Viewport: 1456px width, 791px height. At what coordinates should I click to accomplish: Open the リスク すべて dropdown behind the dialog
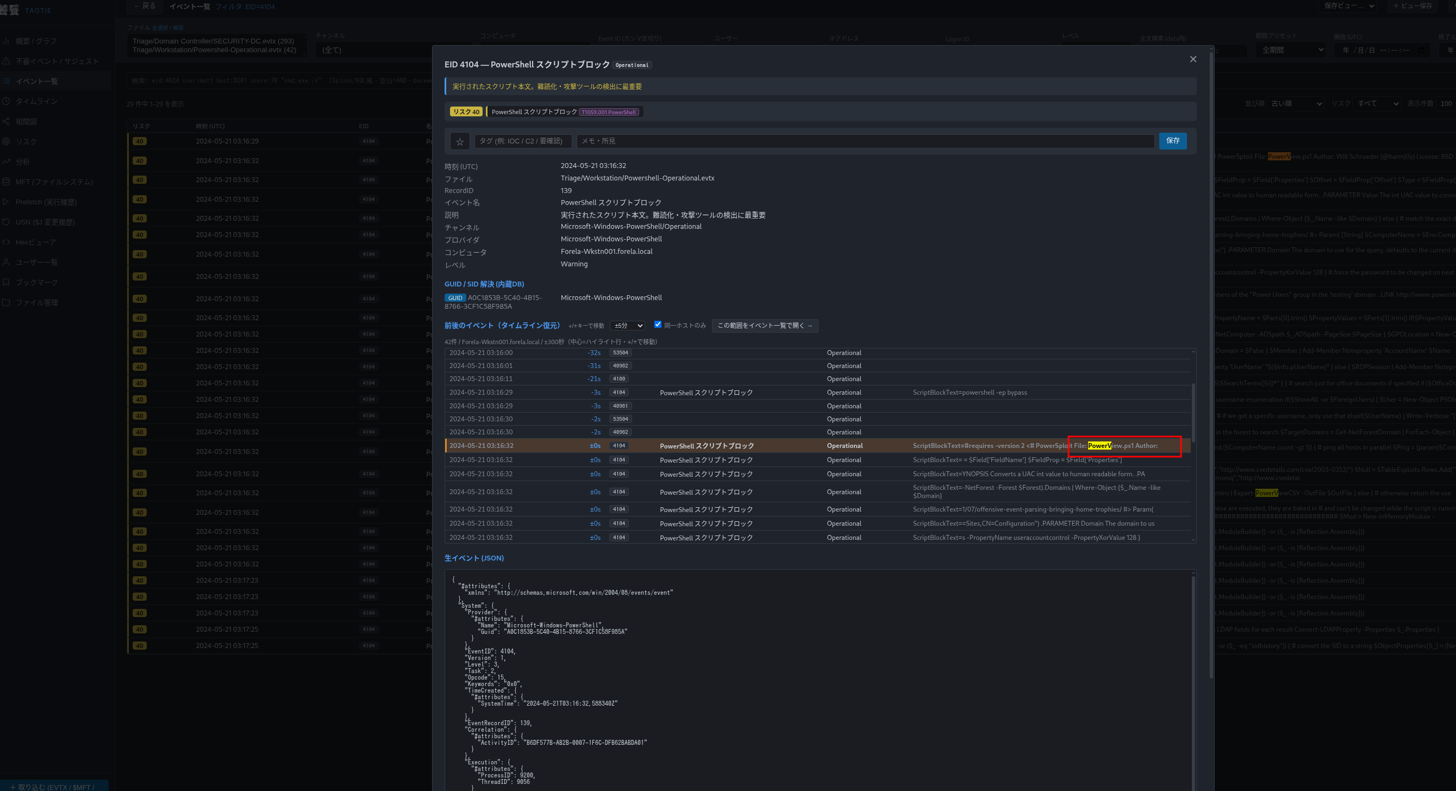click(x=1377, y=103)
